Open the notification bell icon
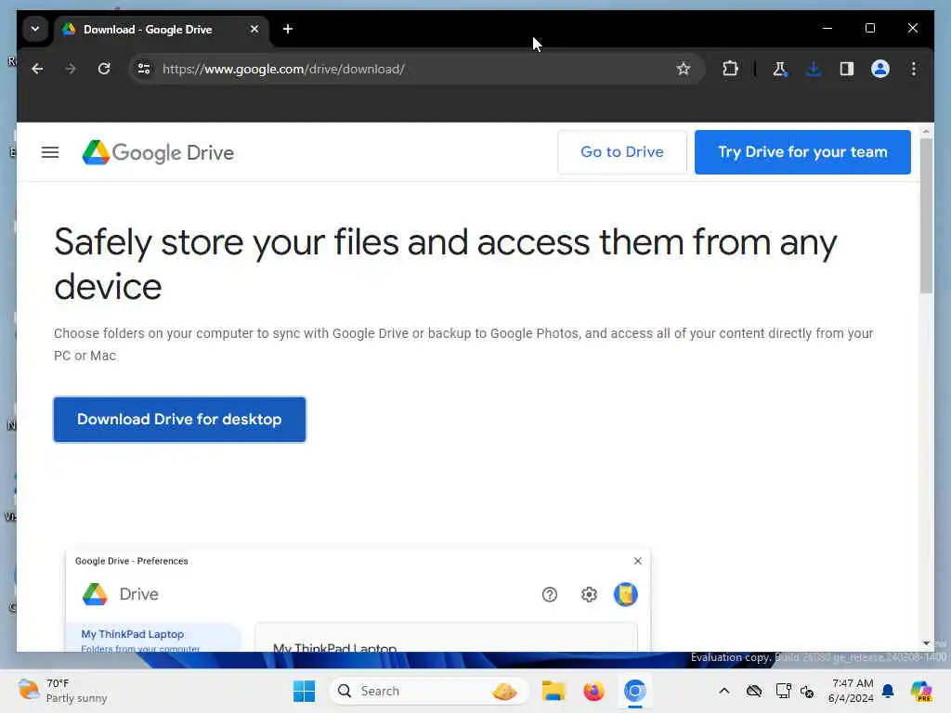This screenshot has width=951, height=713. (x=888, y=691)
